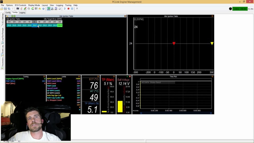This screenshot has height=143, width=254.
Task: Click the lock icon in Idle Ignition Table header
Action: 7,16
